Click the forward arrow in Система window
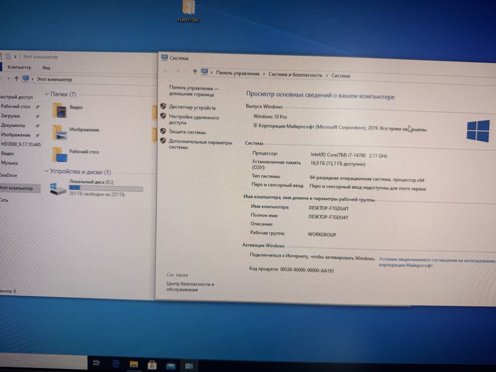Viewport: 496px width, 372px height. (x=178, y=71)
